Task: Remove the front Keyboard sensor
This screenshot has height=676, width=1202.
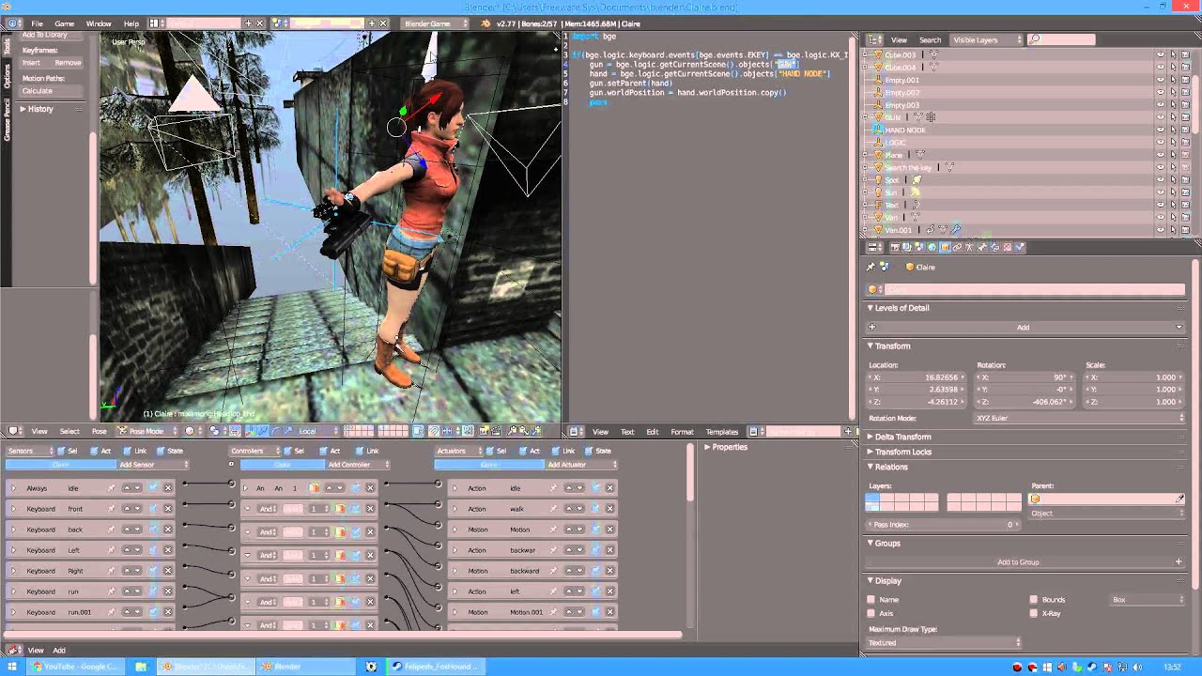Action: click(x=168, y=509)
